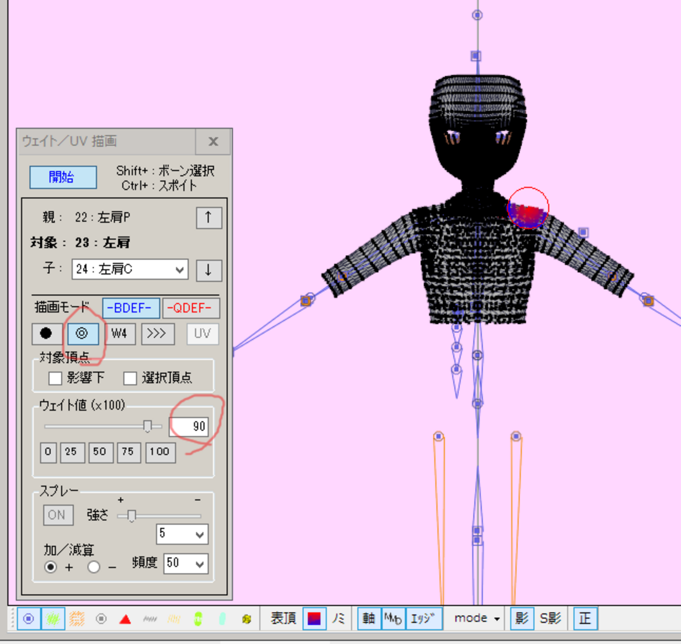Toggle the gray circle-dot display icon
This screenshot has width=681, height=644.
click(x=101, y=619)
